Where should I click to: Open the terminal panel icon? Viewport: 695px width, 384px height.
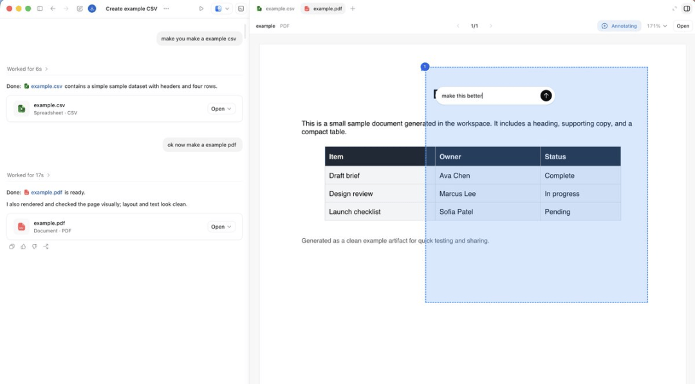coord(241,8)
